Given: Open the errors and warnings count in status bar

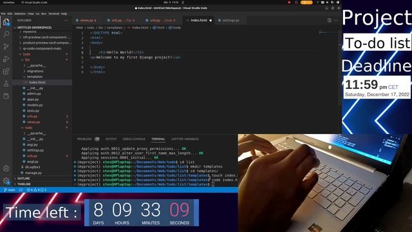Looking at the screenshot, I should coord(36,189).
